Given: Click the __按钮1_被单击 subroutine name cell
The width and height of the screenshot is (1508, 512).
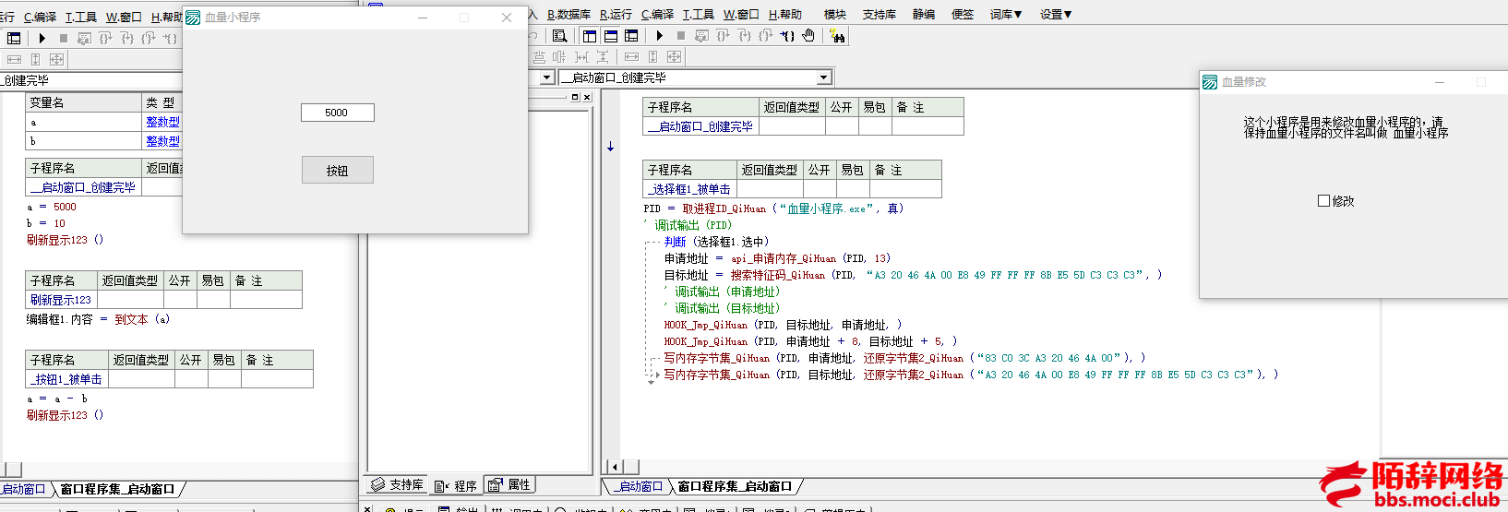Looking at the screenshot, I should [66, 379].
